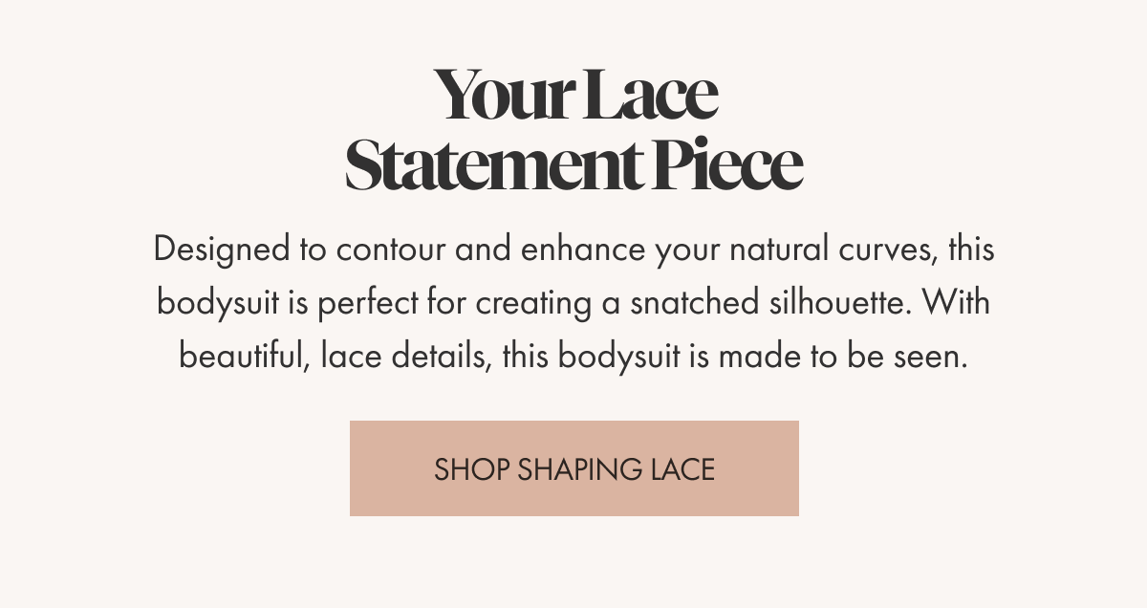Click the SHOP SHAPING LACE button
This screenshot has width=1147, height=608.
[x=573, y=468]
